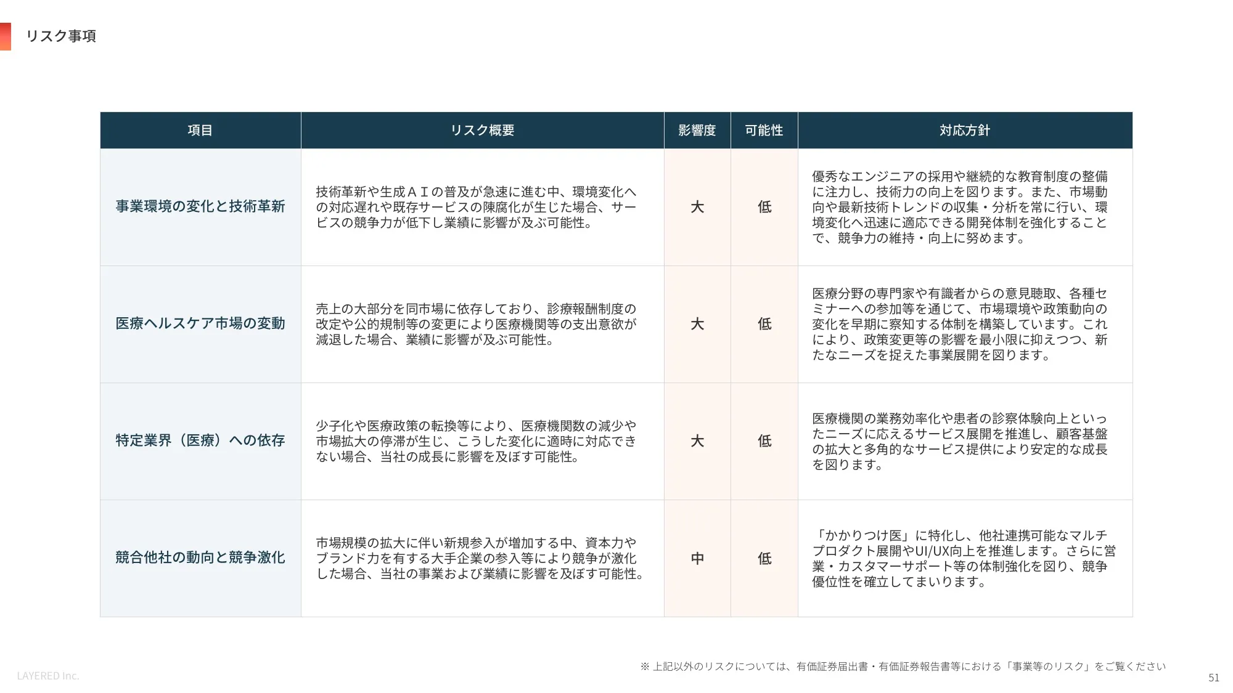
Task: Click the 影響度 column header
Action: pyautogui.click(x=697, y=131)
